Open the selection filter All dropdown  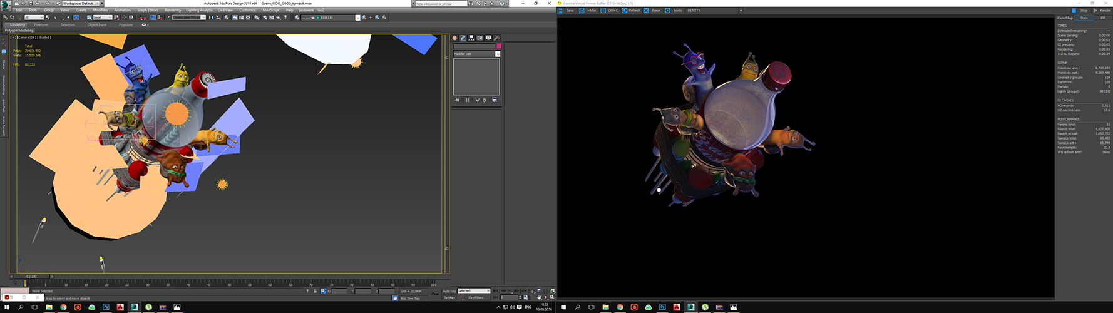point(34,18)
